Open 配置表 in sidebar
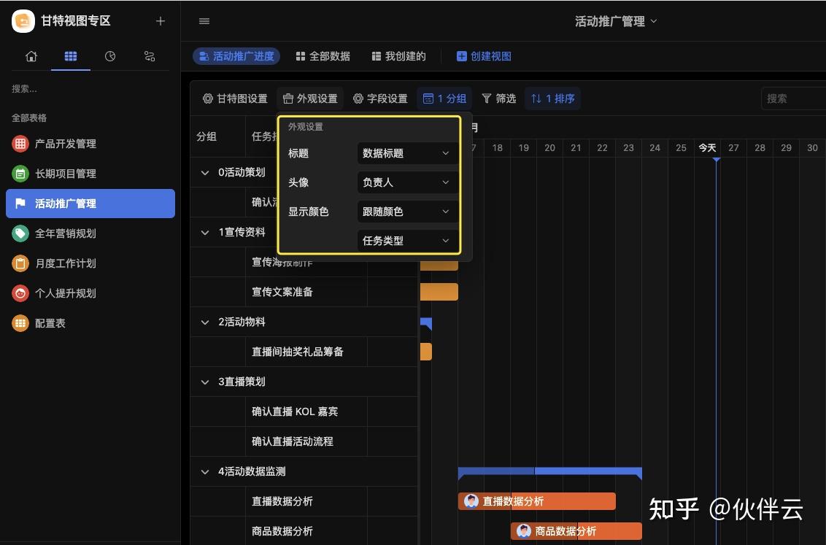Image resolution: width=826 pixels, height=545 pixels. tap(90, 323)
